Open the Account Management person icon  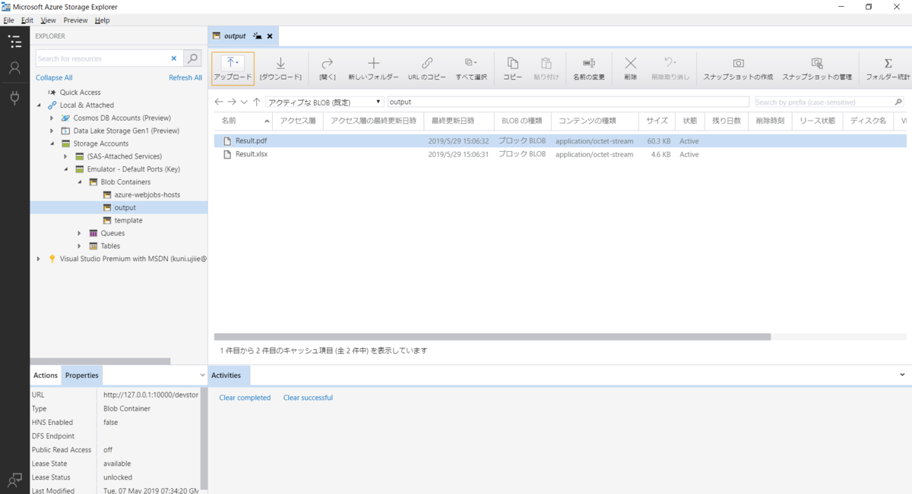(x=14, y=68)
